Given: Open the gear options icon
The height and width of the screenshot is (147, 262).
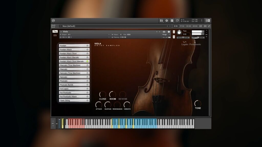Looking at the screenshot, I should 167,20.
